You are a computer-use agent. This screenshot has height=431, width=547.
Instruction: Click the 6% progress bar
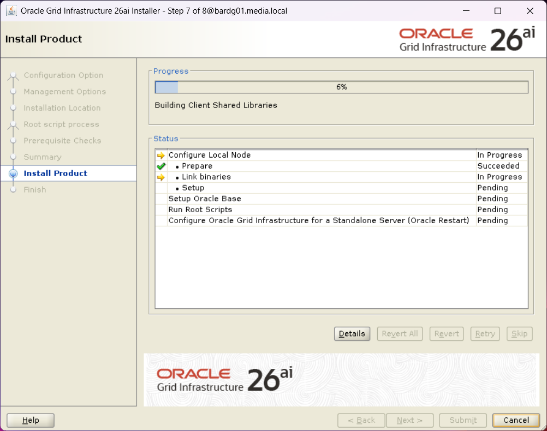(342, 87)
